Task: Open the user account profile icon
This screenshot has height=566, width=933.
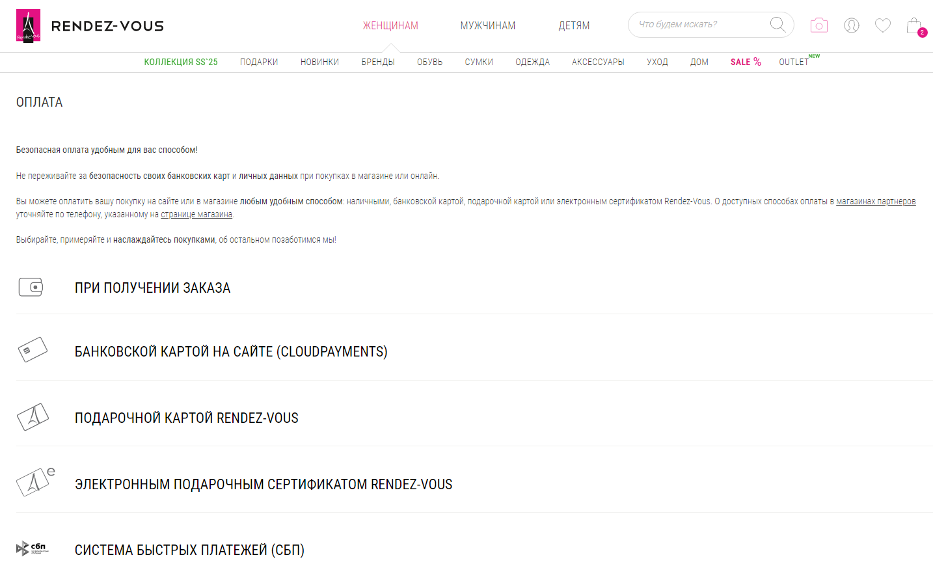Action: pos(852,25)
